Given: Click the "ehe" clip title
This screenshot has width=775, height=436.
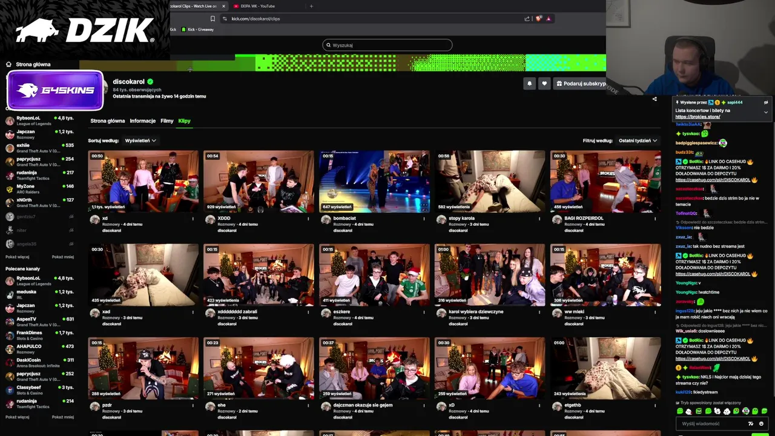Looking at the screenshot, I should pos(222,405).
